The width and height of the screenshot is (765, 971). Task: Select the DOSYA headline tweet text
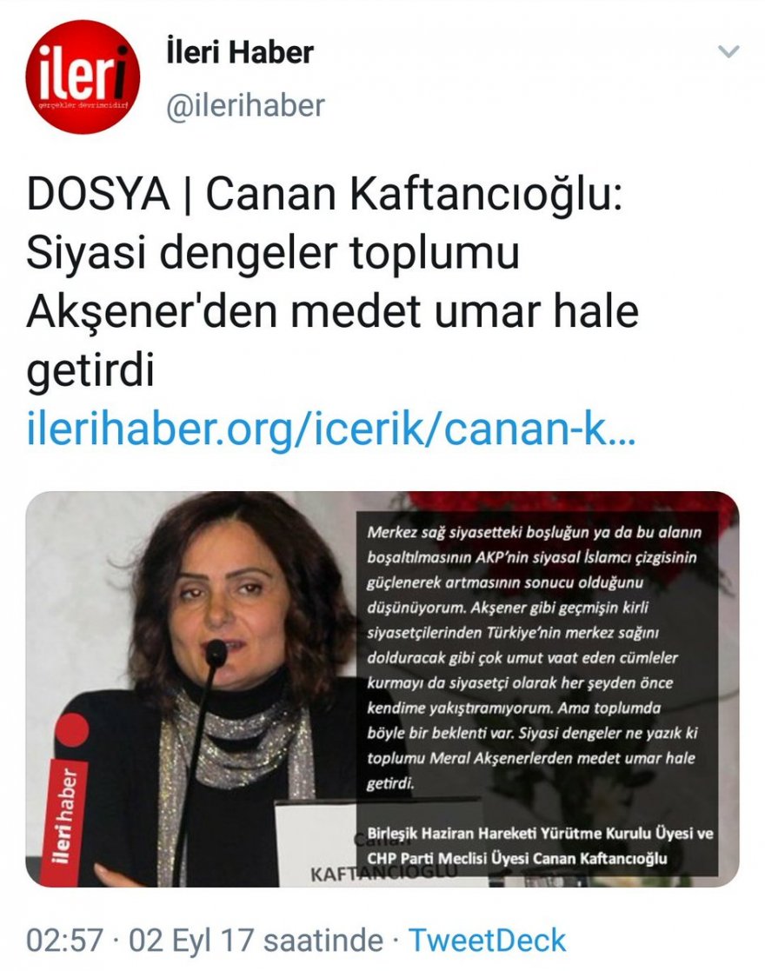tap(333, 282)
